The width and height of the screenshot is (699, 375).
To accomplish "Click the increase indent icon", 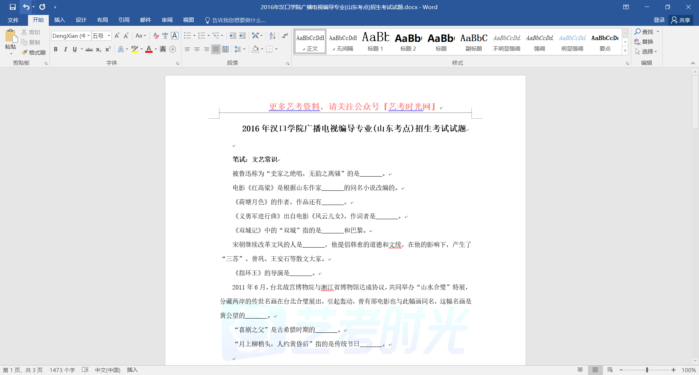I will (x=242, y=36).
